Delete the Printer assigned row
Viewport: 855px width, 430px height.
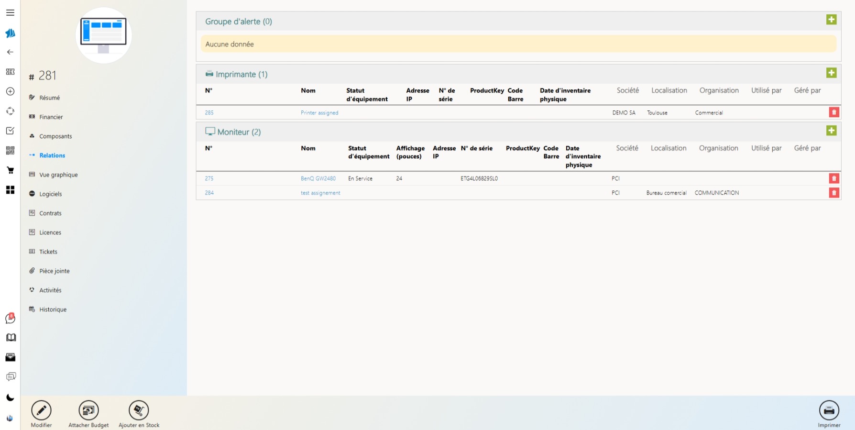point(833,112)
